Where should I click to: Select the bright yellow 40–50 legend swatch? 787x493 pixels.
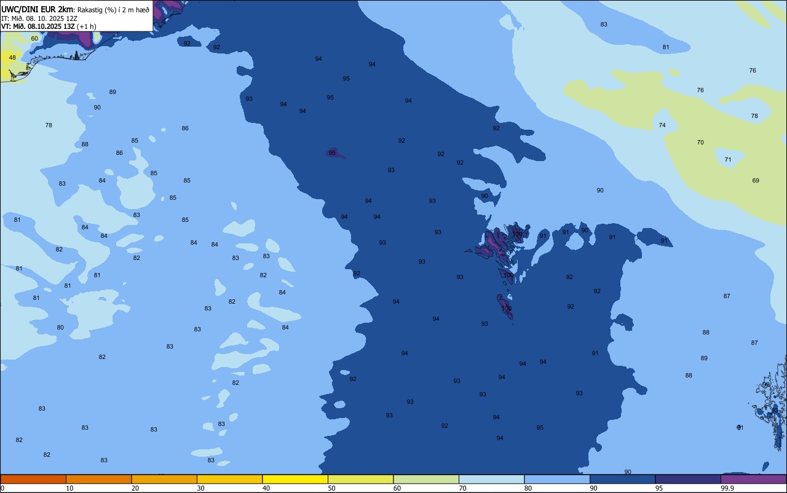(295, 479)
